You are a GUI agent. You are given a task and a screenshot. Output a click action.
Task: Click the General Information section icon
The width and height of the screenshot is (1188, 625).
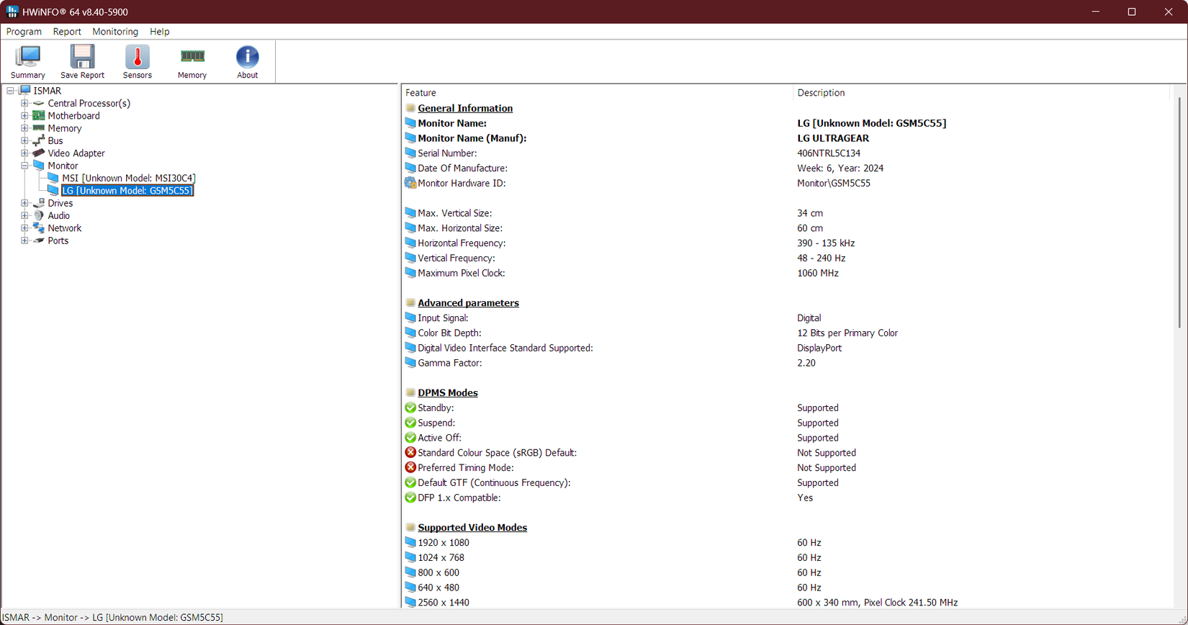click(410, 108)
